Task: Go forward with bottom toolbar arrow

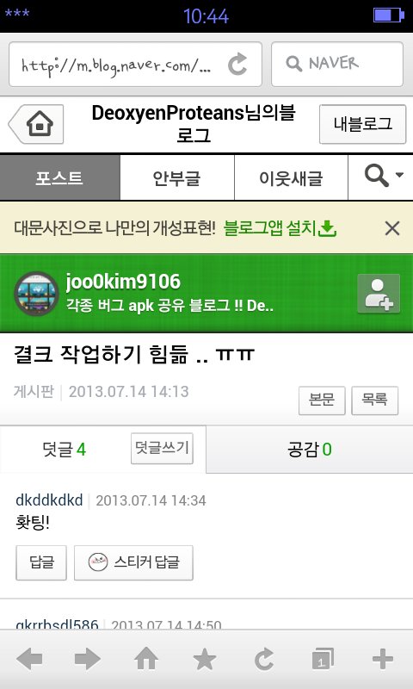Action: (x=88, y=659)
